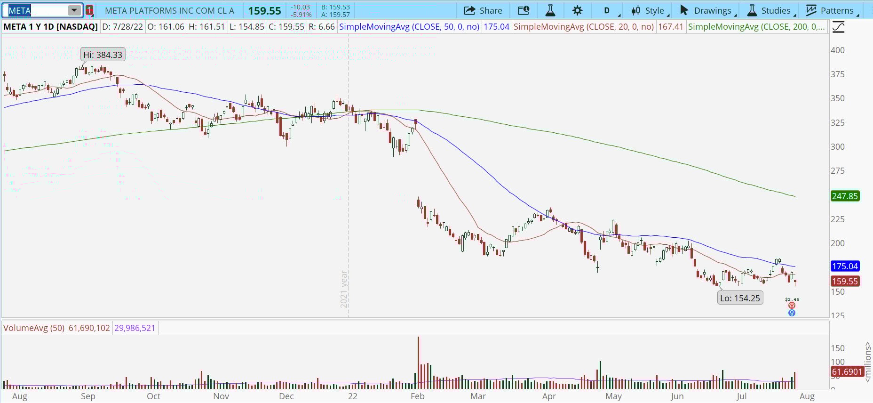Click the green 247.85 price axis label
Image resolution: width=873 pixels, height=403 pixels.
point(845,196)
